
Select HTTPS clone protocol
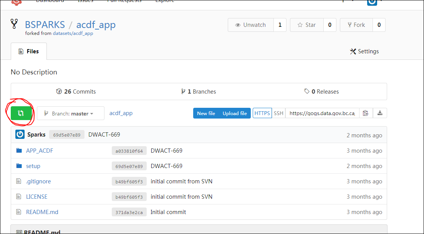(262, 113)
